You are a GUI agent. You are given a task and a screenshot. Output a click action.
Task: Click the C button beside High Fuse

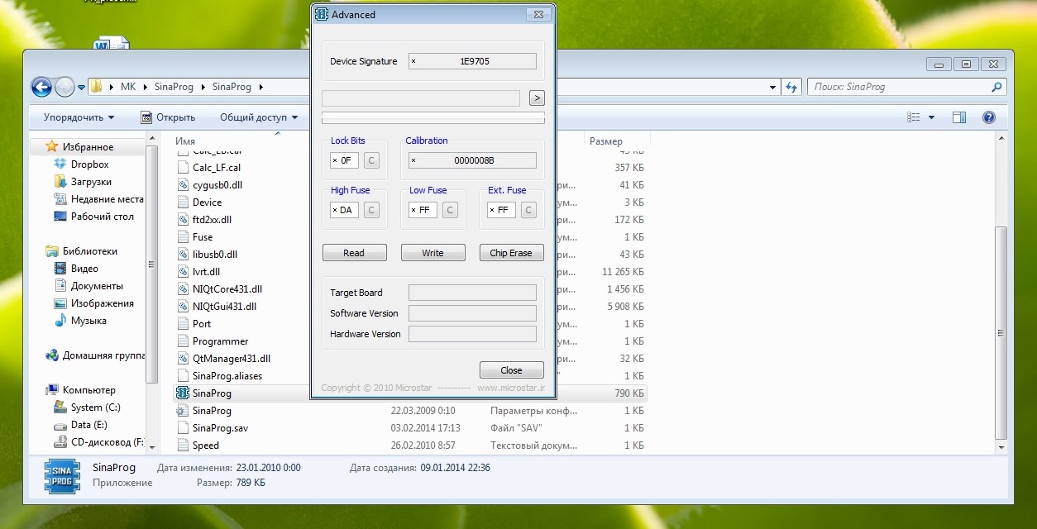point(372,210)
